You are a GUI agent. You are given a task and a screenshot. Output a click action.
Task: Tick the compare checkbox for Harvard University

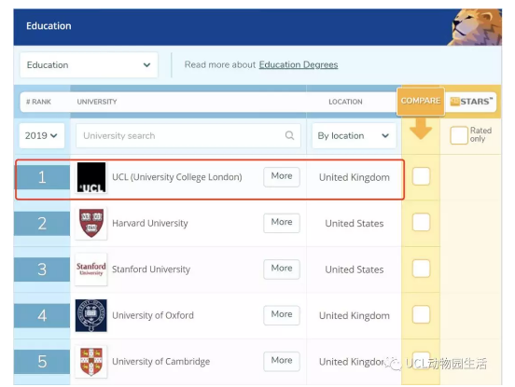click(x=421, y=222)
